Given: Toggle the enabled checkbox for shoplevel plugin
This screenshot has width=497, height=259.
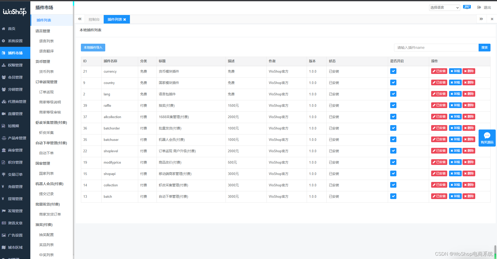Looking at the screenshot, I should point(393,151).
